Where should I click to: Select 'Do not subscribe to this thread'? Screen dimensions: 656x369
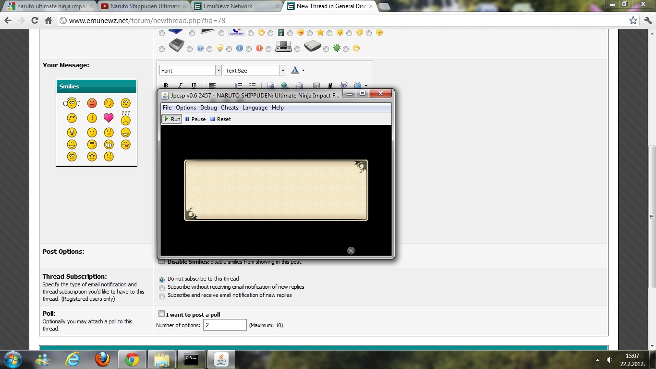click(x=162, y=280)
